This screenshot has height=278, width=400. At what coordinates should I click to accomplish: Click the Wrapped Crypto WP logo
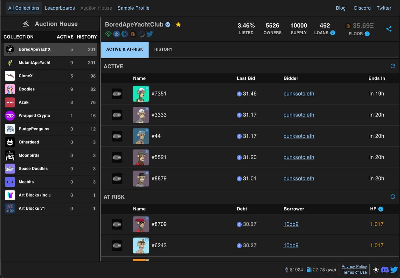[x=10, y=116]
